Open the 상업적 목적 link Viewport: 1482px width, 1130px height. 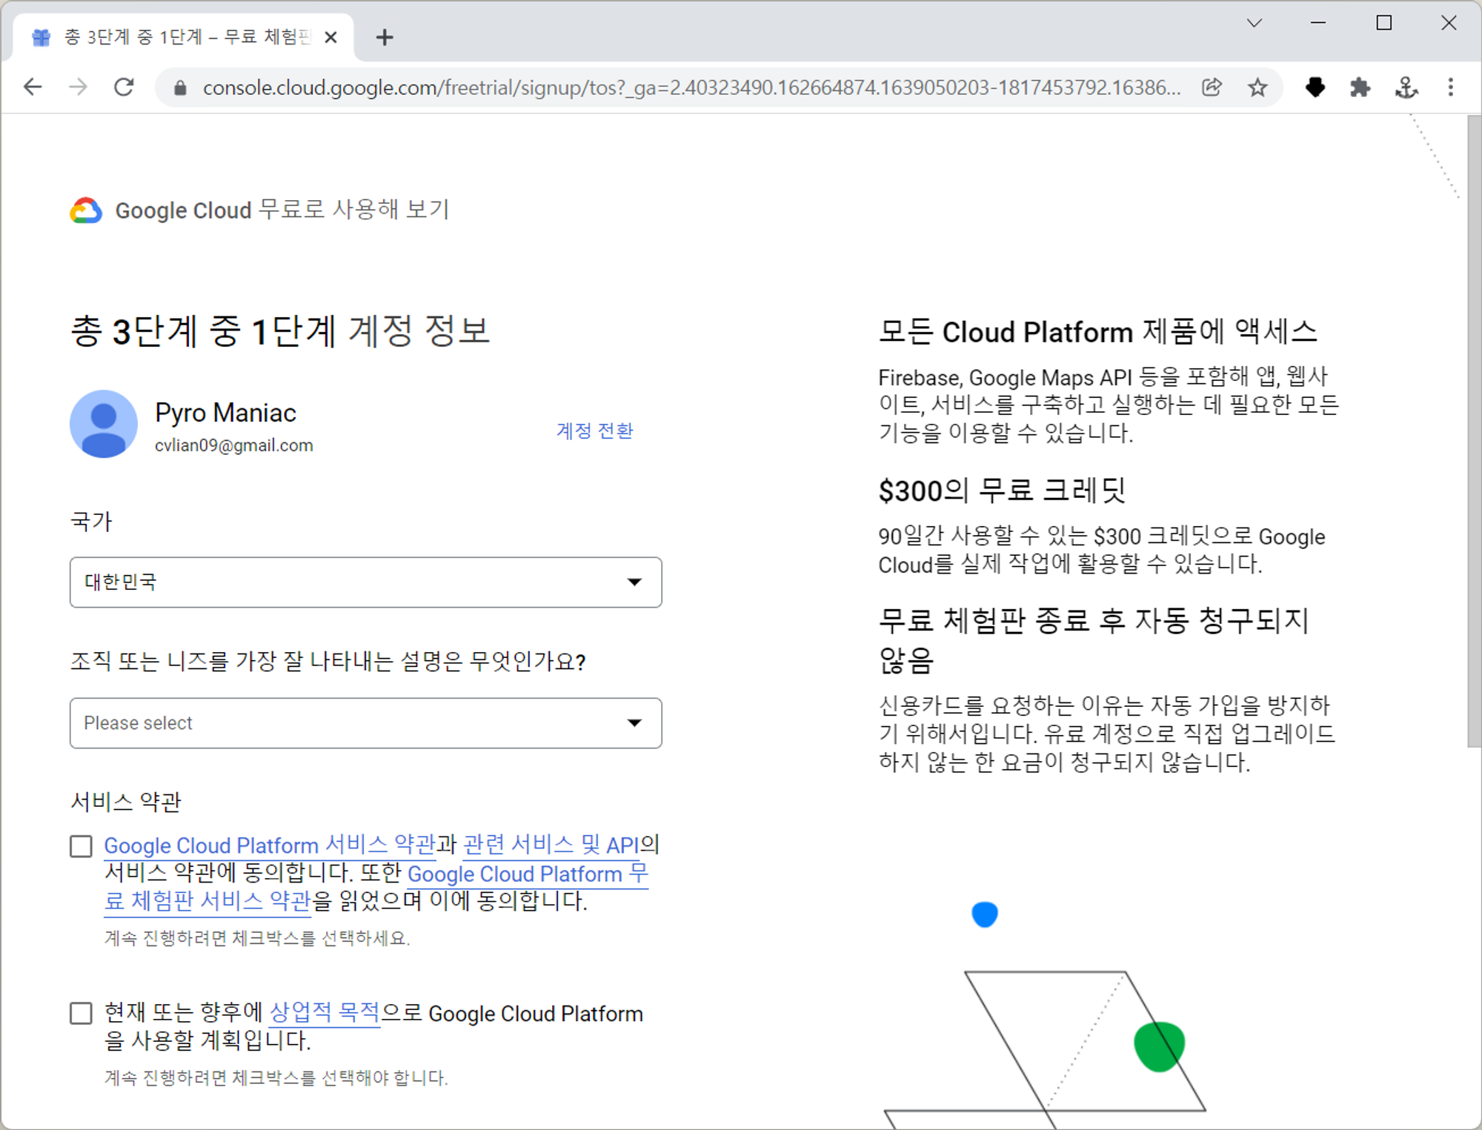coord(325,1012)
